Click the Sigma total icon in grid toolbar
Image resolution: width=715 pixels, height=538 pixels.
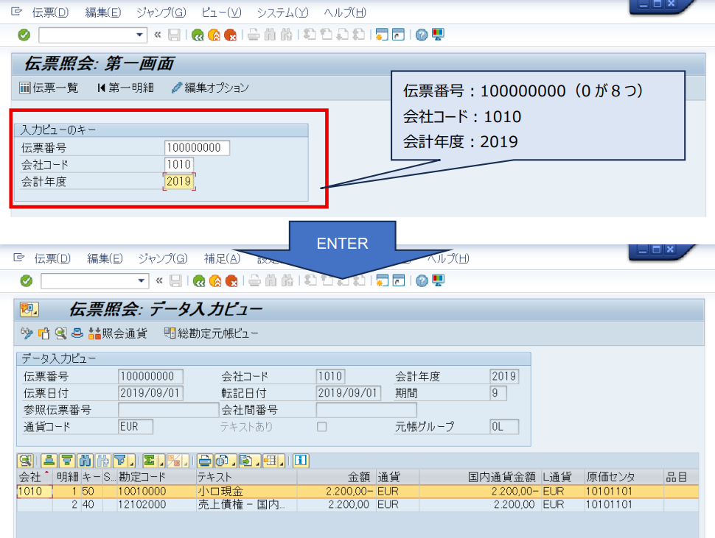click(150, 461)
